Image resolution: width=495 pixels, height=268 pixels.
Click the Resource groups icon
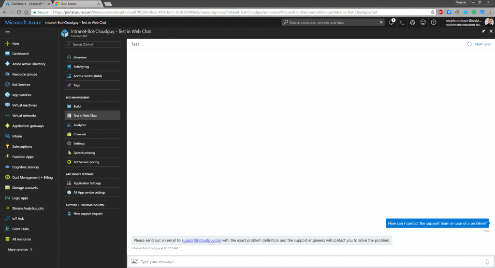pyautogui.click(x=7, y=74)
